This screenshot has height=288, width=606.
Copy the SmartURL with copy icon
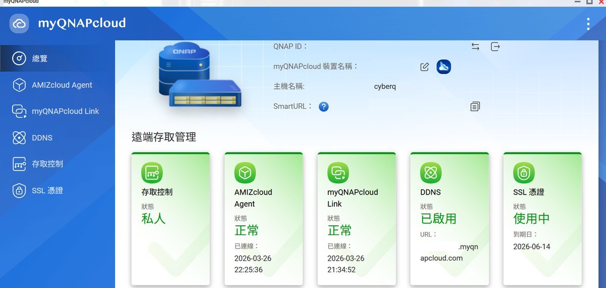[475, 107]
